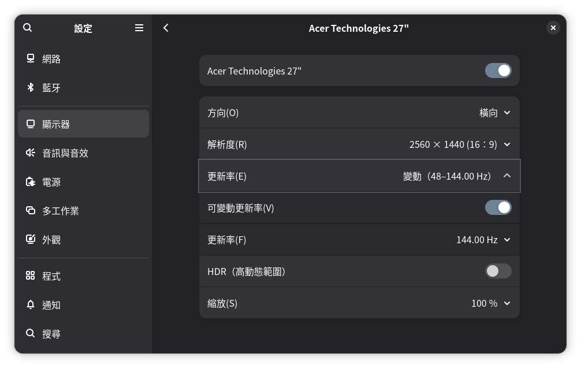Screen dimensions: 581x368
Task: Enable the HDR (高動態範圍) switch
Action: click(498, 271)
